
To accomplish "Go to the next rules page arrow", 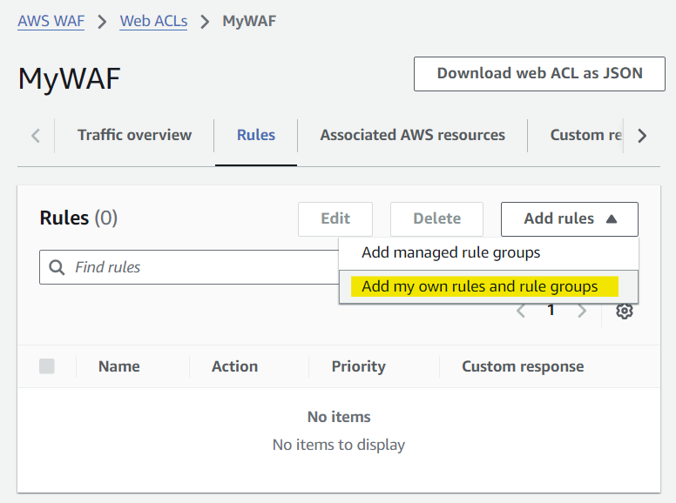I will [582, 311].
